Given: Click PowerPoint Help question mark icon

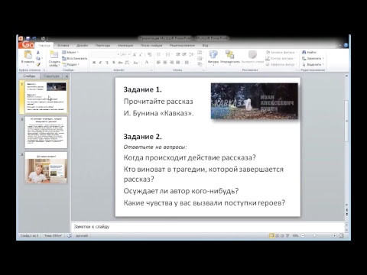Looking at the screenshot, I should pos(346,45).
